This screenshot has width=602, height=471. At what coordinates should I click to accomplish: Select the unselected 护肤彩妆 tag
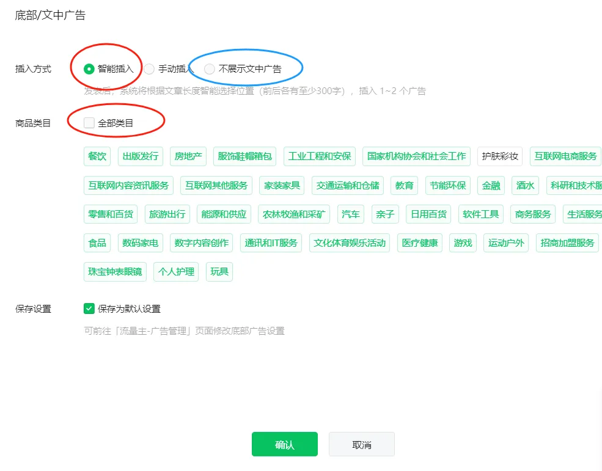pos(500,156)
